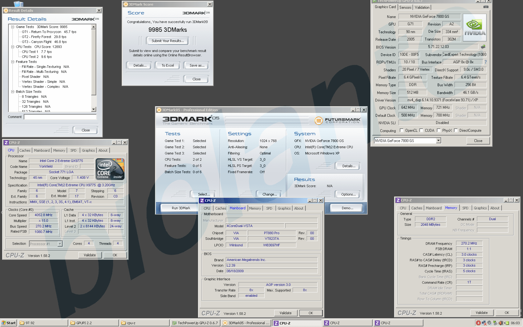Click the BIOS save chip icon in GPU-Z
This screenshot has height=327, width=523.
coord(483,47)
